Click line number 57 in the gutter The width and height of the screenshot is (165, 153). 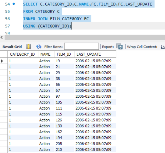[x=8, y=26]
